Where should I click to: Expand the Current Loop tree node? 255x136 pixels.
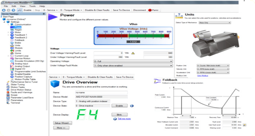8,56
